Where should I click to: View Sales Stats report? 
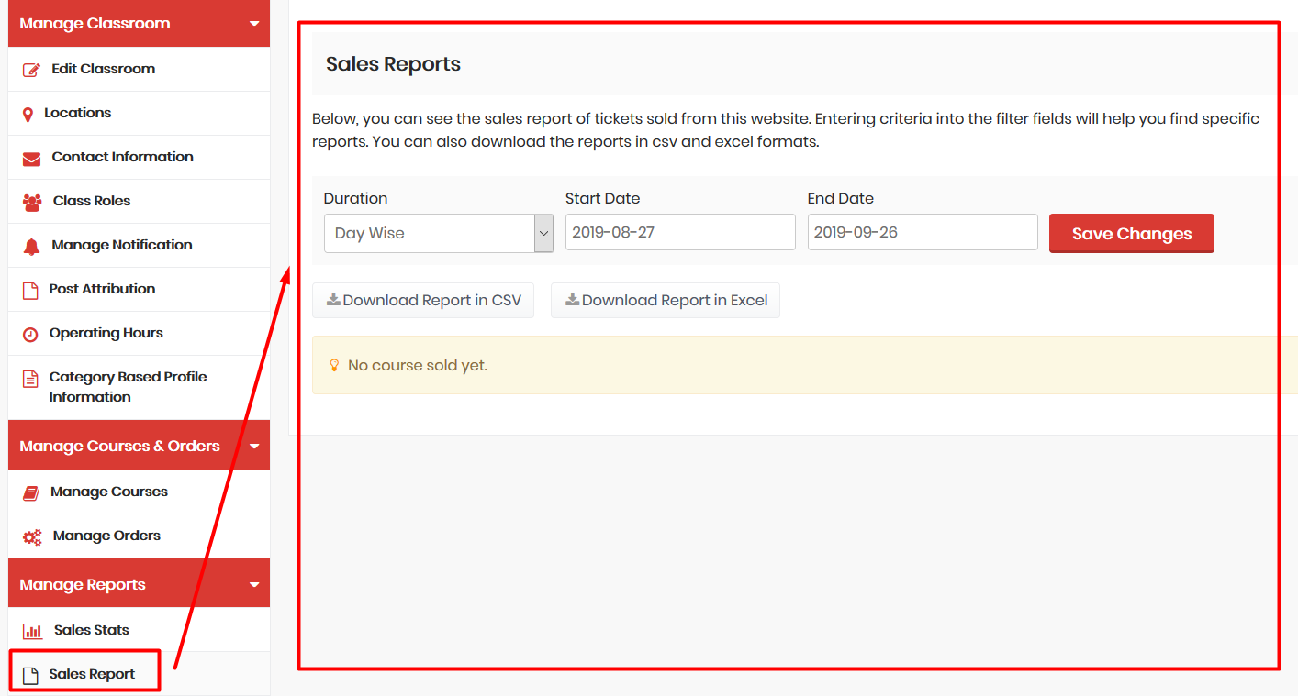coord(139,631)
